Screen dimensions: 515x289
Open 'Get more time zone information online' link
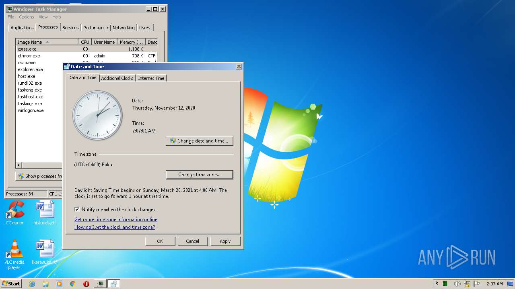tap(116, 220)
